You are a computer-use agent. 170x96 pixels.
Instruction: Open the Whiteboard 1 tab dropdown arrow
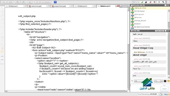(24, 6)
